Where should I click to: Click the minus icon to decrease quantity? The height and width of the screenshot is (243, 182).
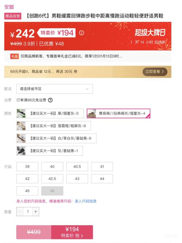pyautogui.click(x=20, y=212)
